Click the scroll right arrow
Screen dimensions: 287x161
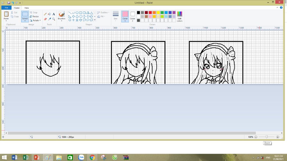(282, 133)
